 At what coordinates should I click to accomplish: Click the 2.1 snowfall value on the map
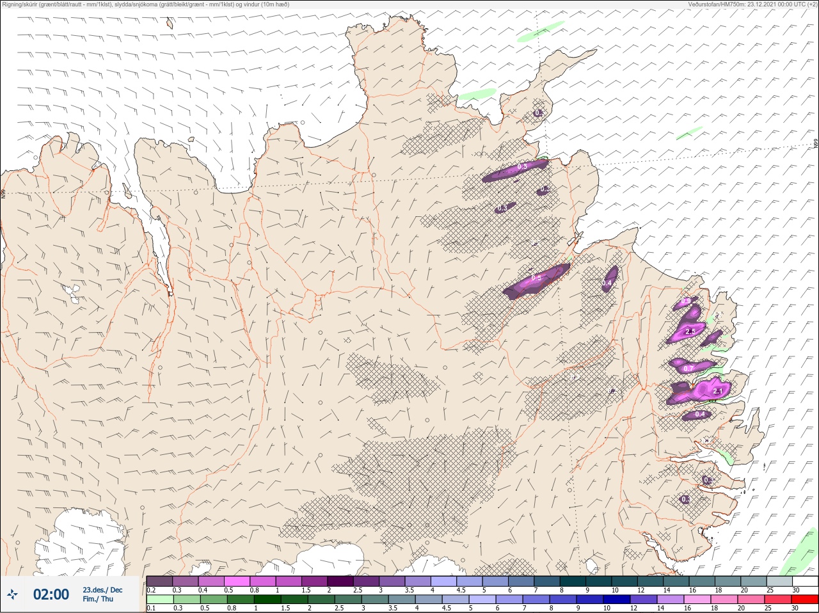[717, 391]
